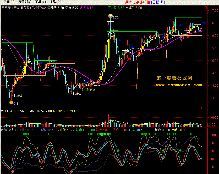Click the 10000 volume axis label
Image resolution: width=219 pixels, height=174 pixels.
pyautogui.click(x=214, y=118)
